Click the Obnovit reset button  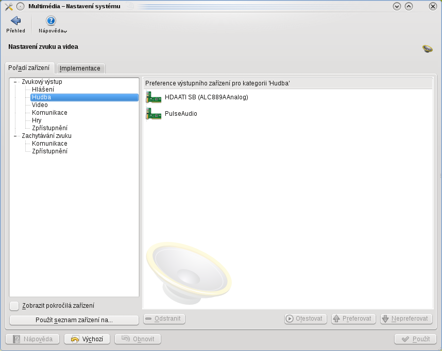(x=138, y=339)
